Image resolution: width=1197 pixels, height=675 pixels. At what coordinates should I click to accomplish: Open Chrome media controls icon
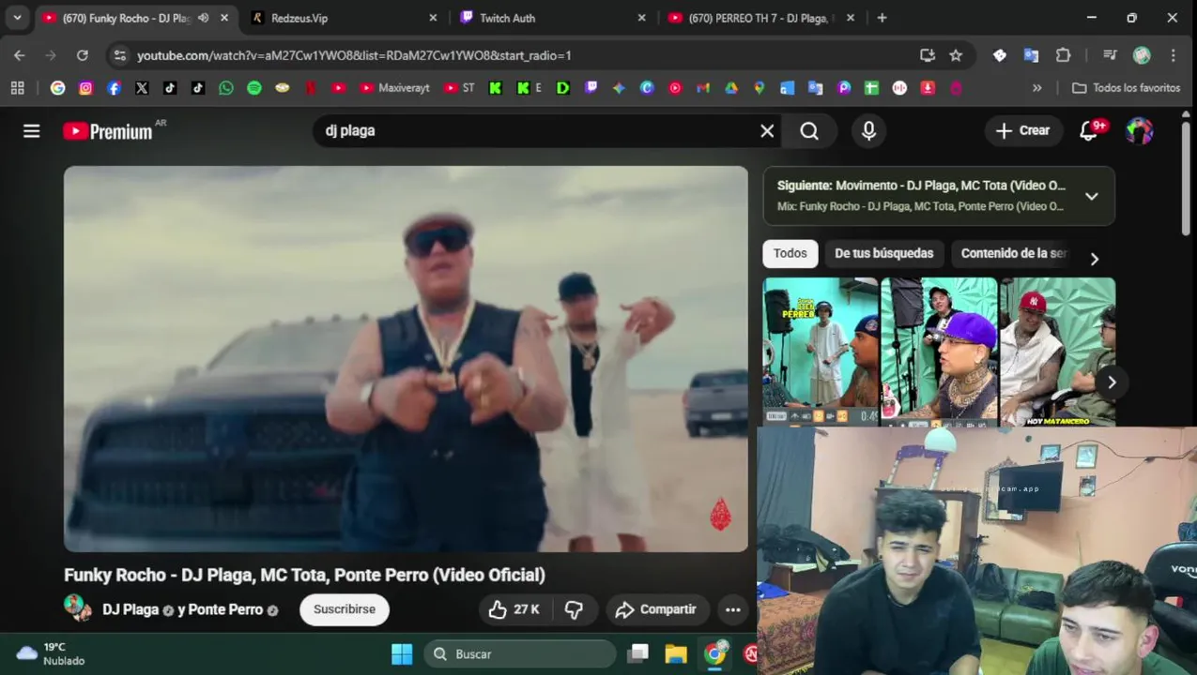pos(1110,55)
